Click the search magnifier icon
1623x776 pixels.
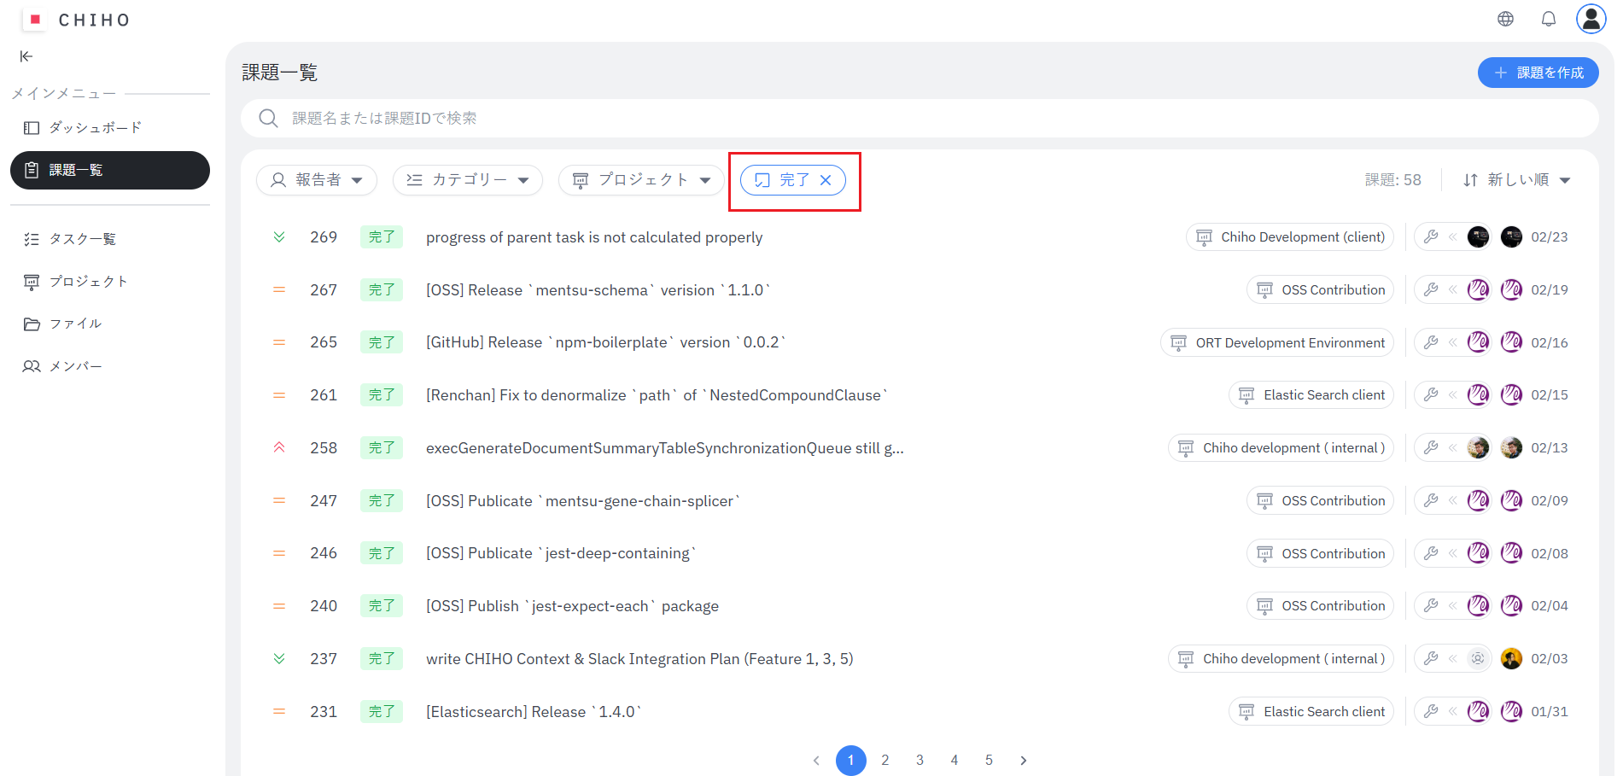[268, 118]
